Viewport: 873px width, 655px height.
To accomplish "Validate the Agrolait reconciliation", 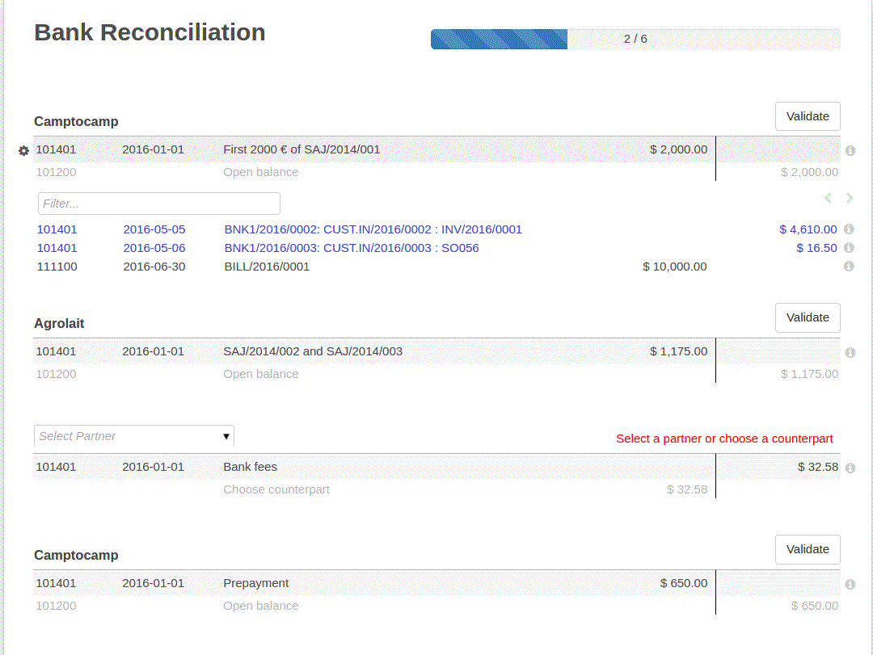I will (808, 317).
